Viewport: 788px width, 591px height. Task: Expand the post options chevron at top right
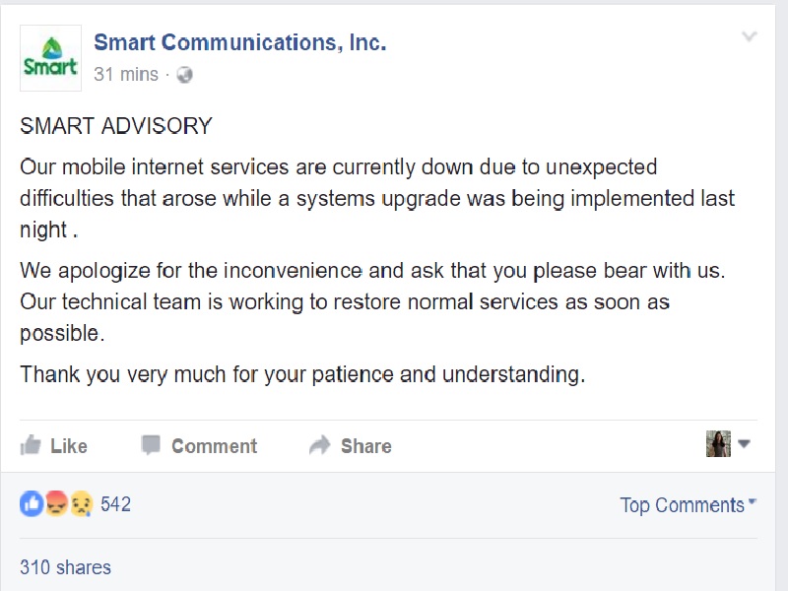750,37
